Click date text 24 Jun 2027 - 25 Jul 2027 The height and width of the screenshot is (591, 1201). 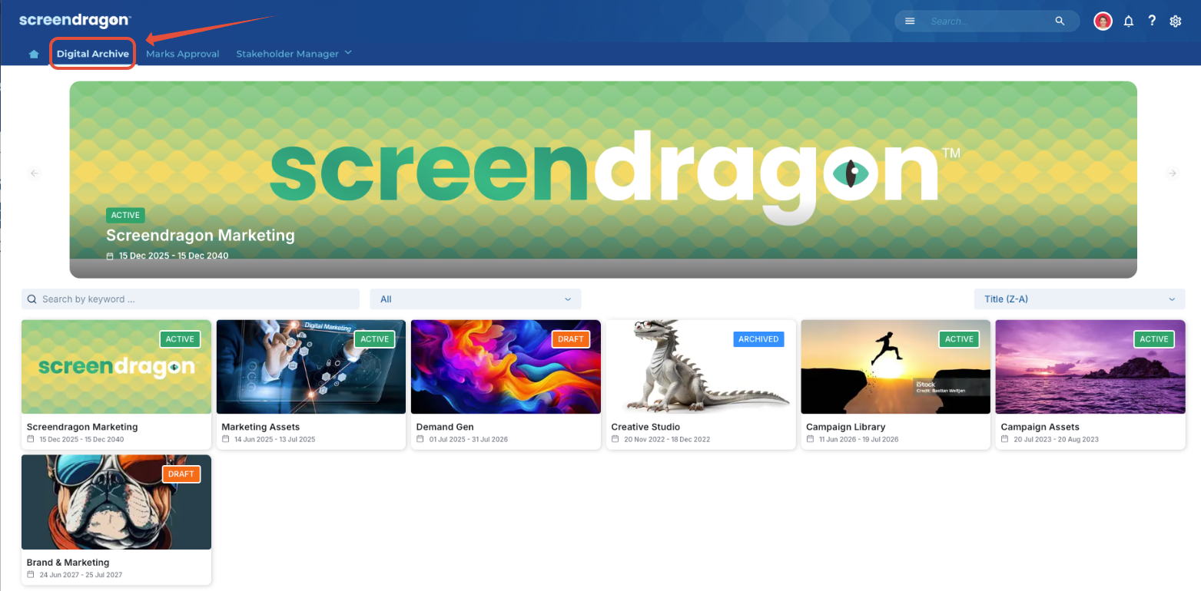(81, 575)
